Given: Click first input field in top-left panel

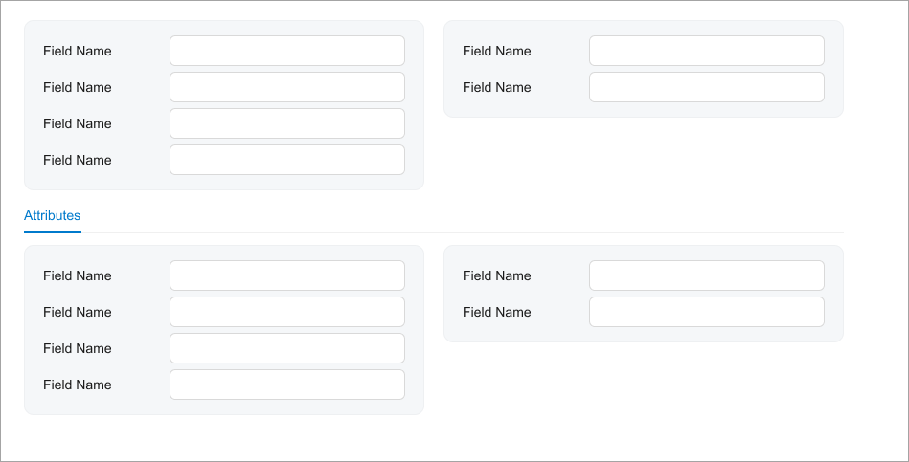Looking at the screenshot, I should [x=287, y=51].
